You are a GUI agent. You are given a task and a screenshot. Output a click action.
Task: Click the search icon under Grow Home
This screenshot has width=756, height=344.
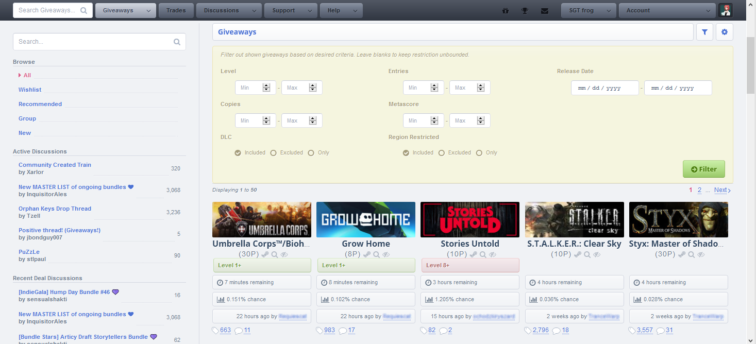click(376, 254)
